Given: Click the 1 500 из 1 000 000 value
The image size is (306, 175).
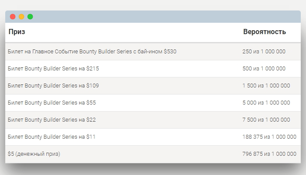Looking at the screenshot, I should point(266,86).
